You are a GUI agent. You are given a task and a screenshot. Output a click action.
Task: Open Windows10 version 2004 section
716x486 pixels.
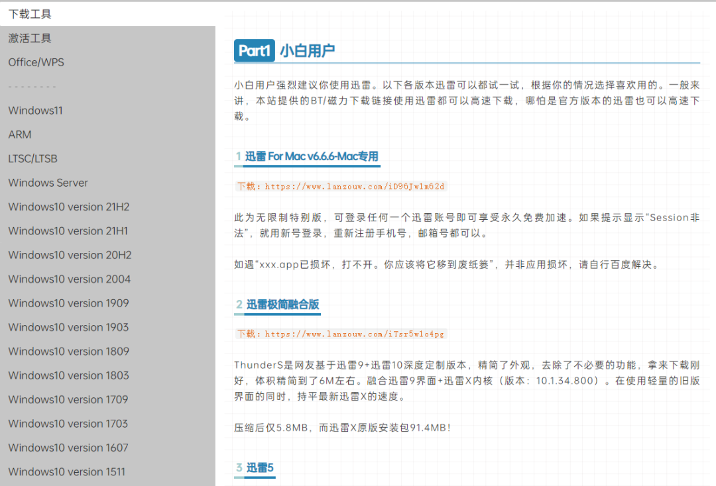tap(68, 279)
